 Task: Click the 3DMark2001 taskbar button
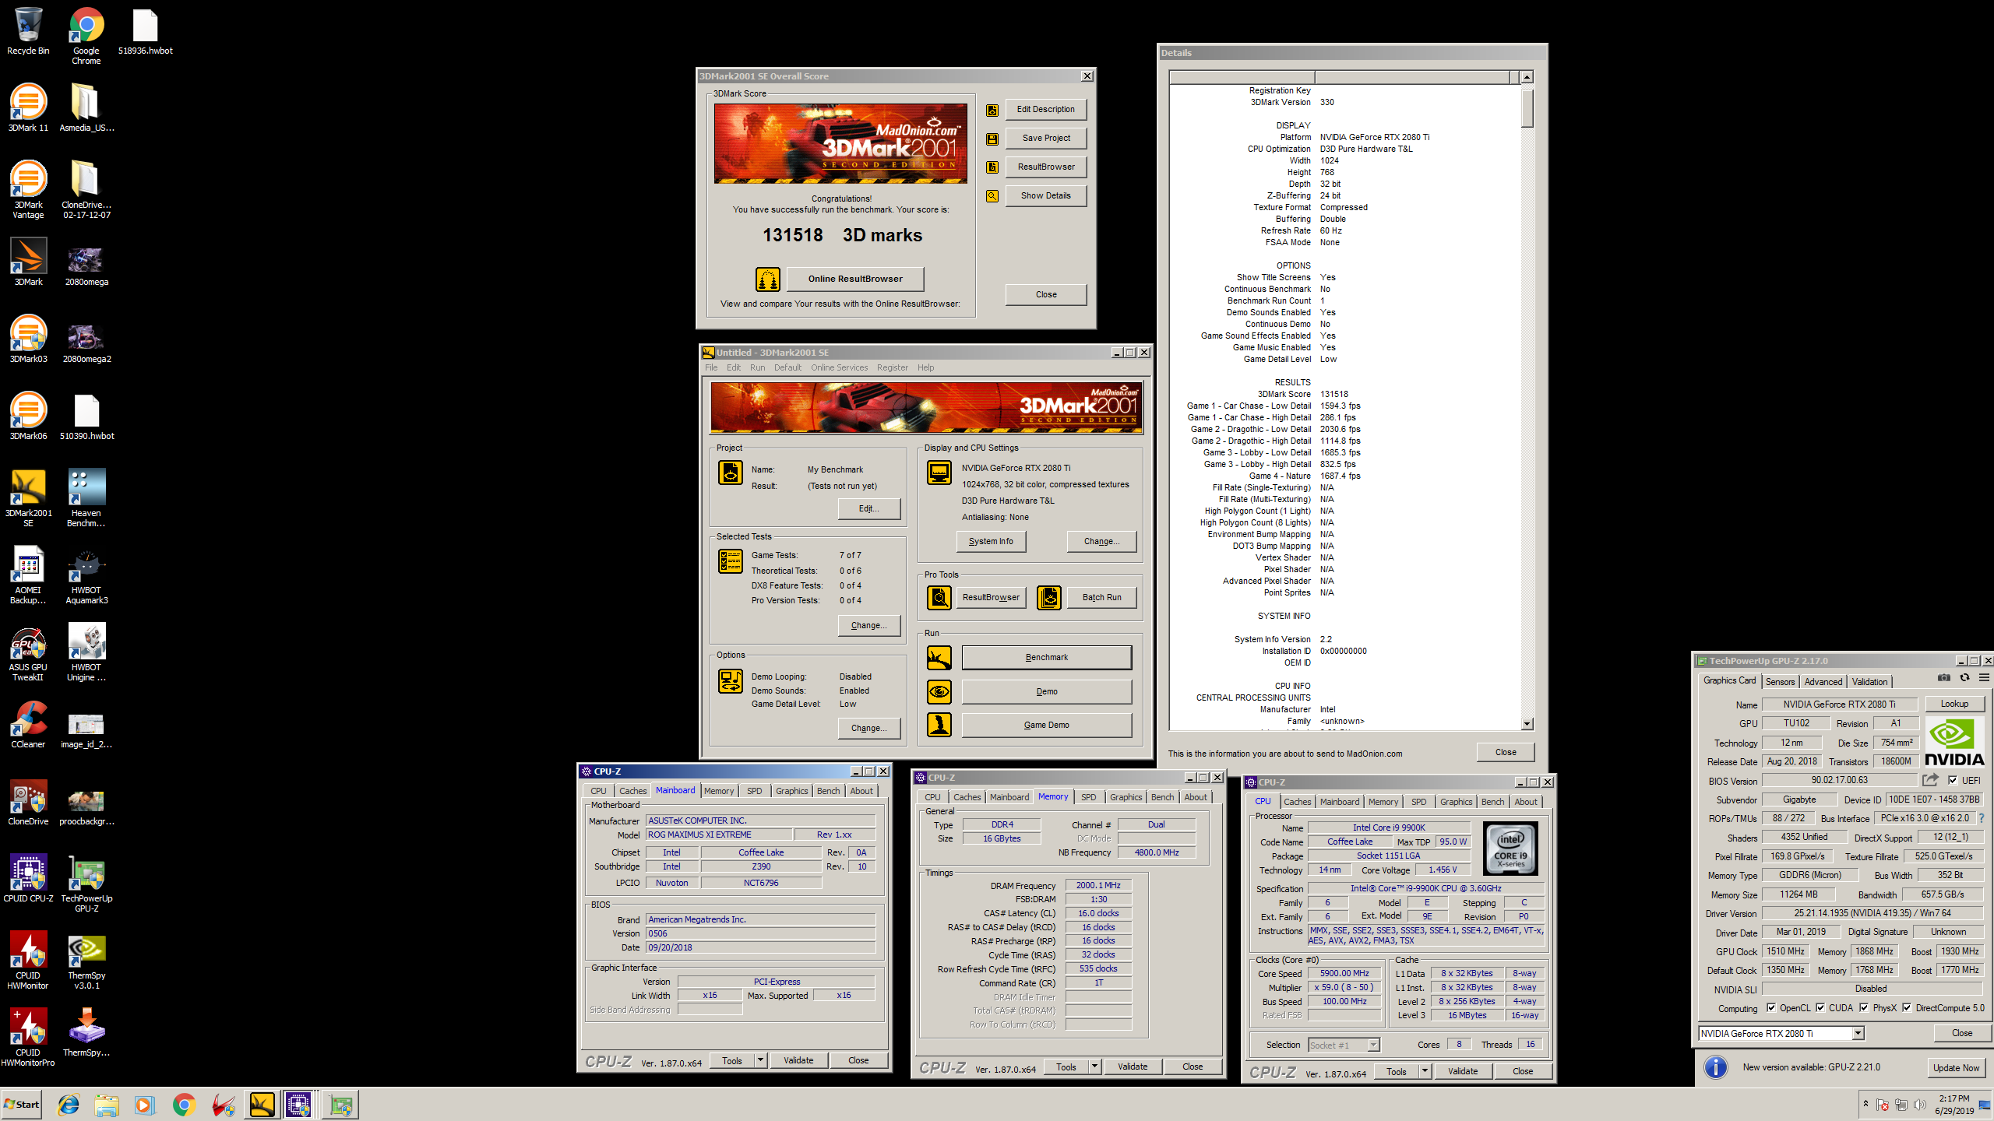click(x=262, y=1105)
